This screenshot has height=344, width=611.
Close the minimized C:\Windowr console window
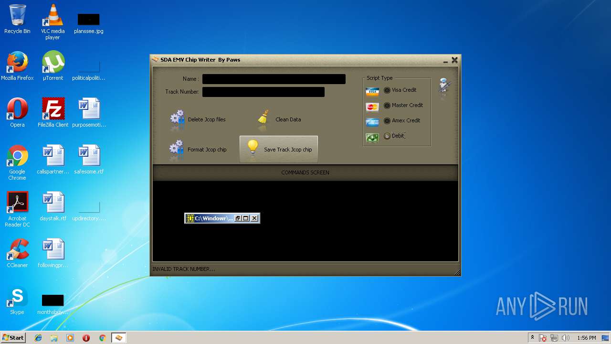(254, 218)
